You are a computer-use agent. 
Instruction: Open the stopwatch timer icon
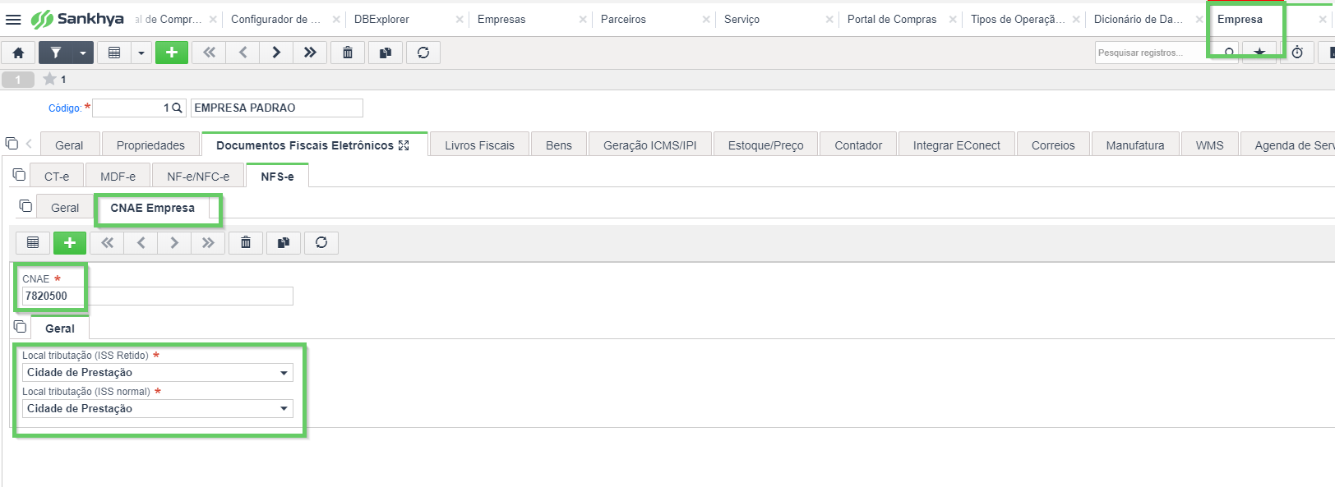[x=1297, y=53]
